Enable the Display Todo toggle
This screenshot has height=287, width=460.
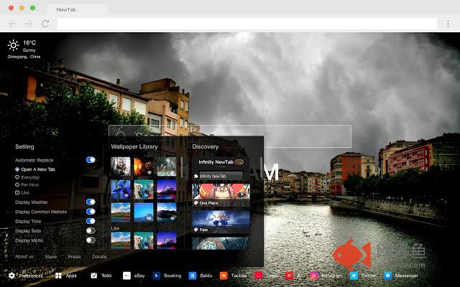[91, 230]
